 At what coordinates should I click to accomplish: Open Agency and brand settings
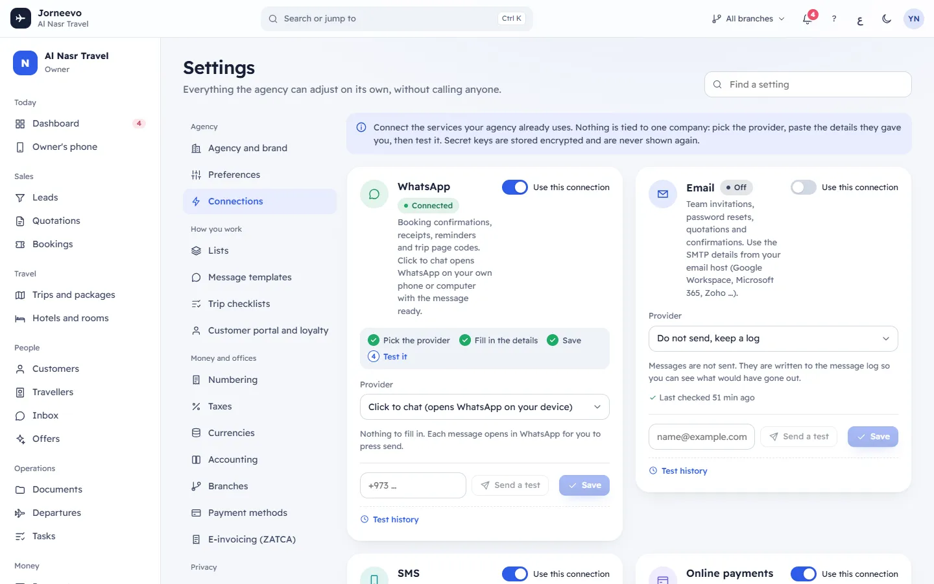(x=259, y=149)
